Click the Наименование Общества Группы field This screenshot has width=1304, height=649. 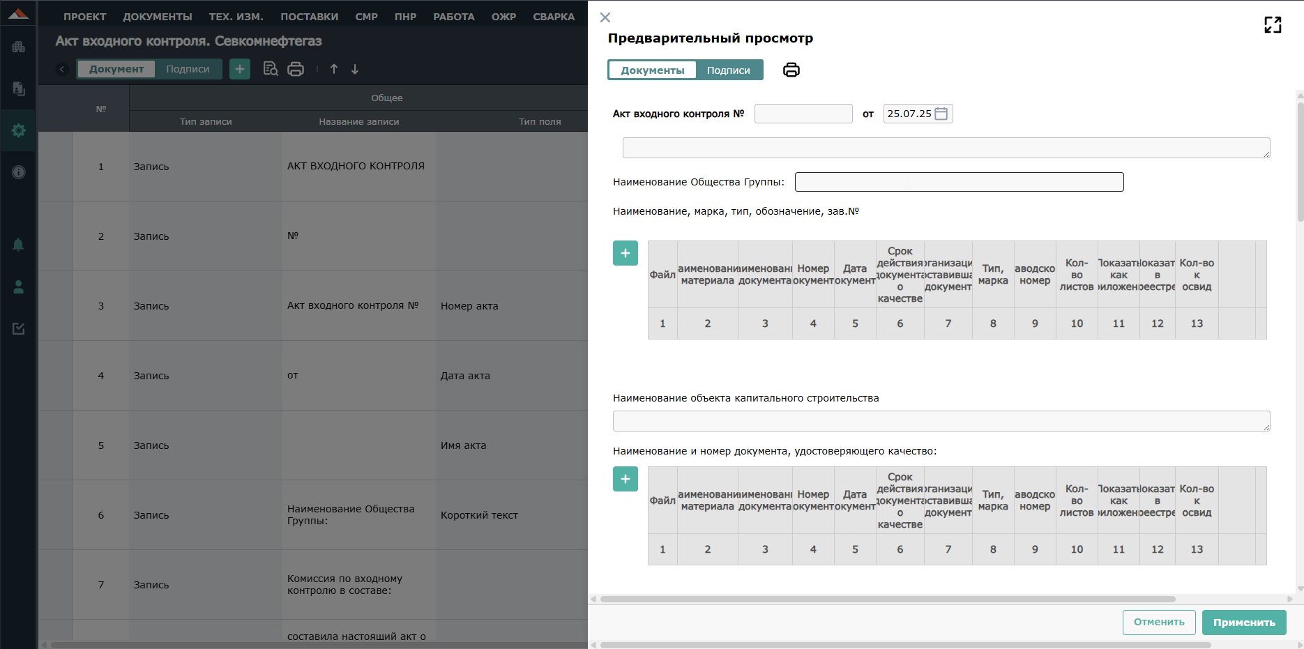[960, 182]
